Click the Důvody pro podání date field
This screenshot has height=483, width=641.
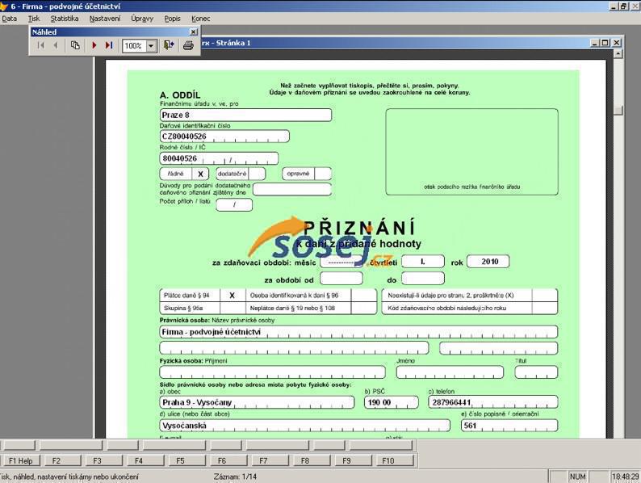click(x=292, y=189)
